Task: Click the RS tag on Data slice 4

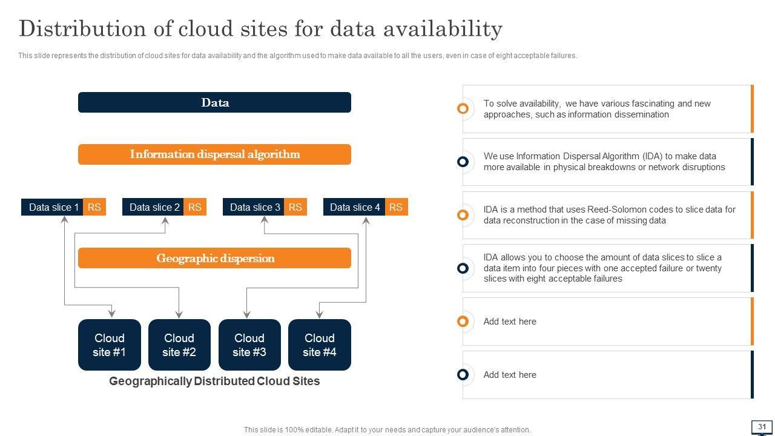Action: pos(396,207)
